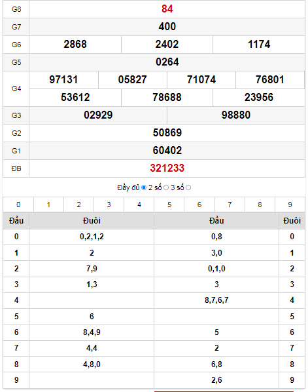Click digit filter cell 8
This screenshot has height=392, width=308.
point(260,205)
